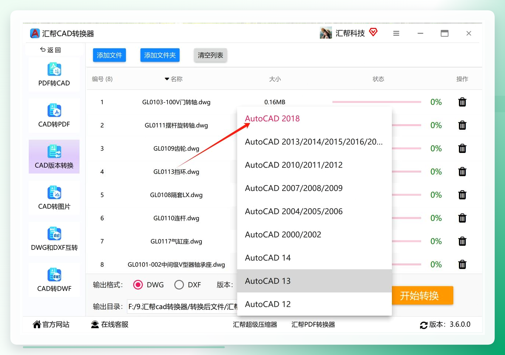The image size is (505, 355).
Task: Choose AutoCAD 2013/2014/2015/2016 version option
Action: coord(314,142)
